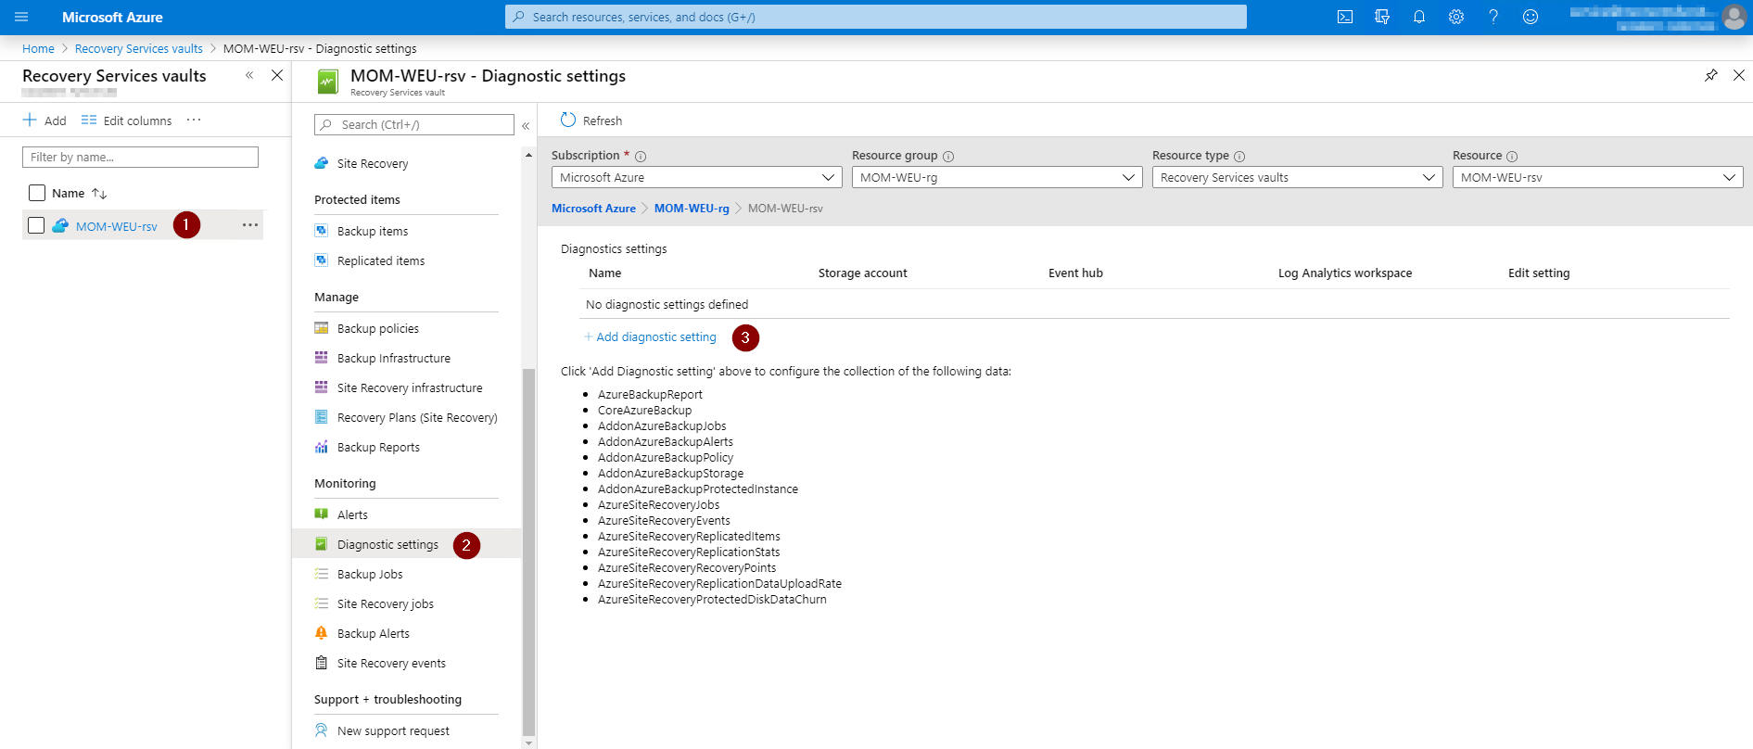Open the Help question mark menu

pos(1493,17)
